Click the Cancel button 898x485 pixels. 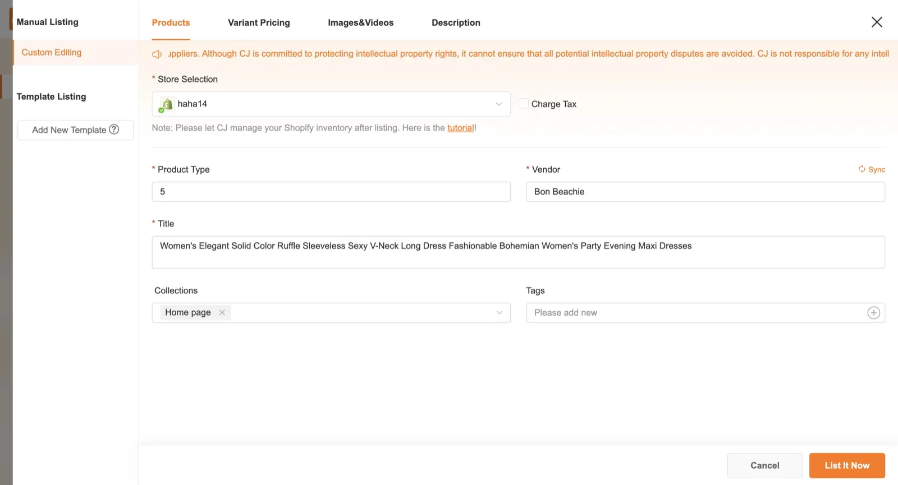(765, 465)
